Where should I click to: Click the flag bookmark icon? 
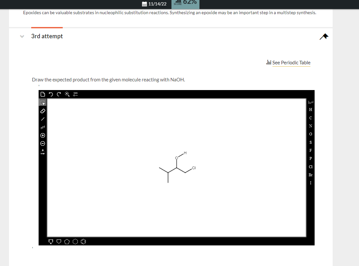324,37
